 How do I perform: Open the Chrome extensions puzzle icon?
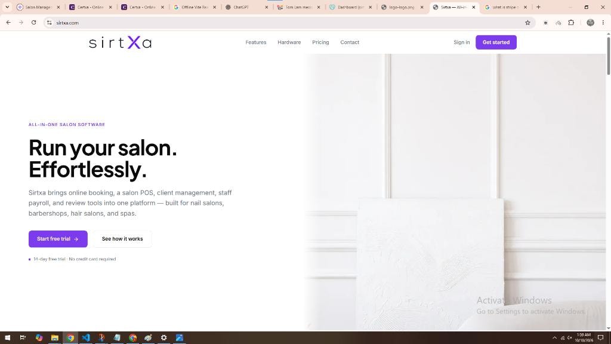click(x=571, y=23)
